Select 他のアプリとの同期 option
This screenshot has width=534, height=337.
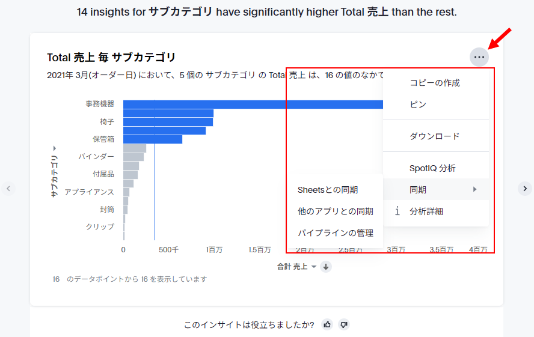click(x=335, y=211)
